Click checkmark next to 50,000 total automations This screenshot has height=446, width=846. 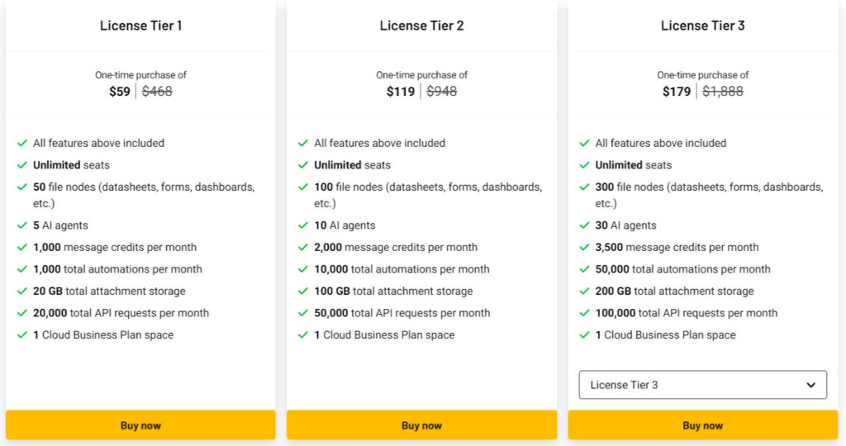(584, 269)
